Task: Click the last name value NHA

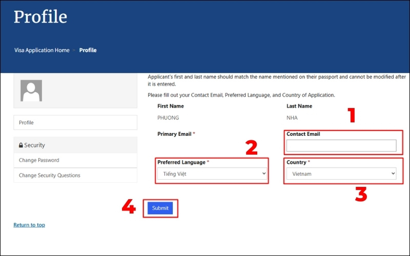Action: click(x=292, y=118)
